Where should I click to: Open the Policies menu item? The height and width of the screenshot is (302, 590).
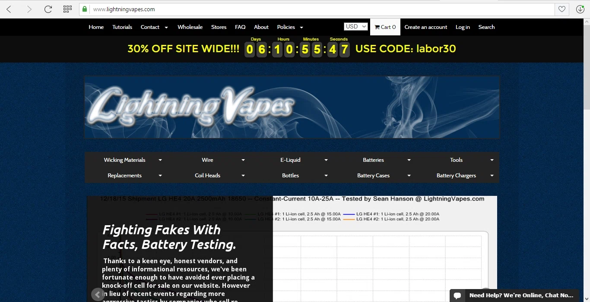[286, 27]
